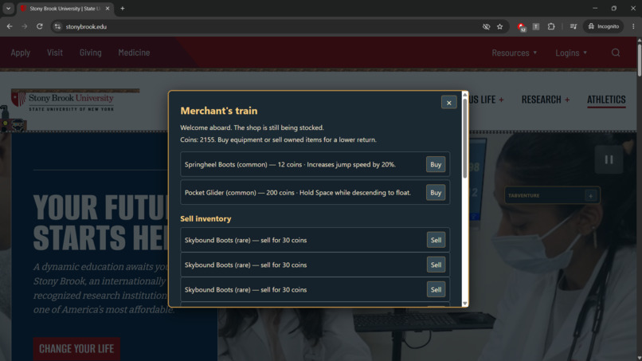642x361 pixels.
Task: Restore down the browser window
Action: (614, 8)
